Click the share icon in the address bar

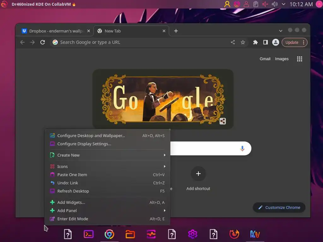point(233,42)
